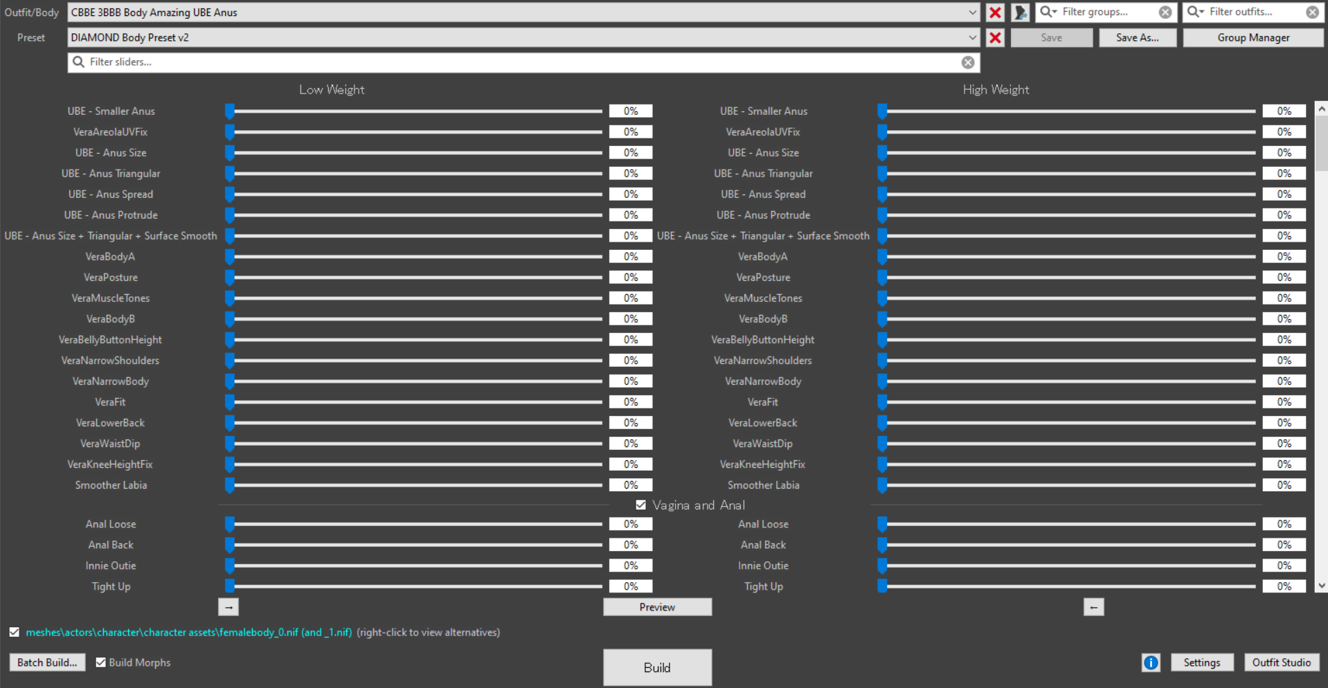Click the Outfit/Body field label
Image resolution: width=1328 pixels, height=688 pixels.
pos(31,12)
